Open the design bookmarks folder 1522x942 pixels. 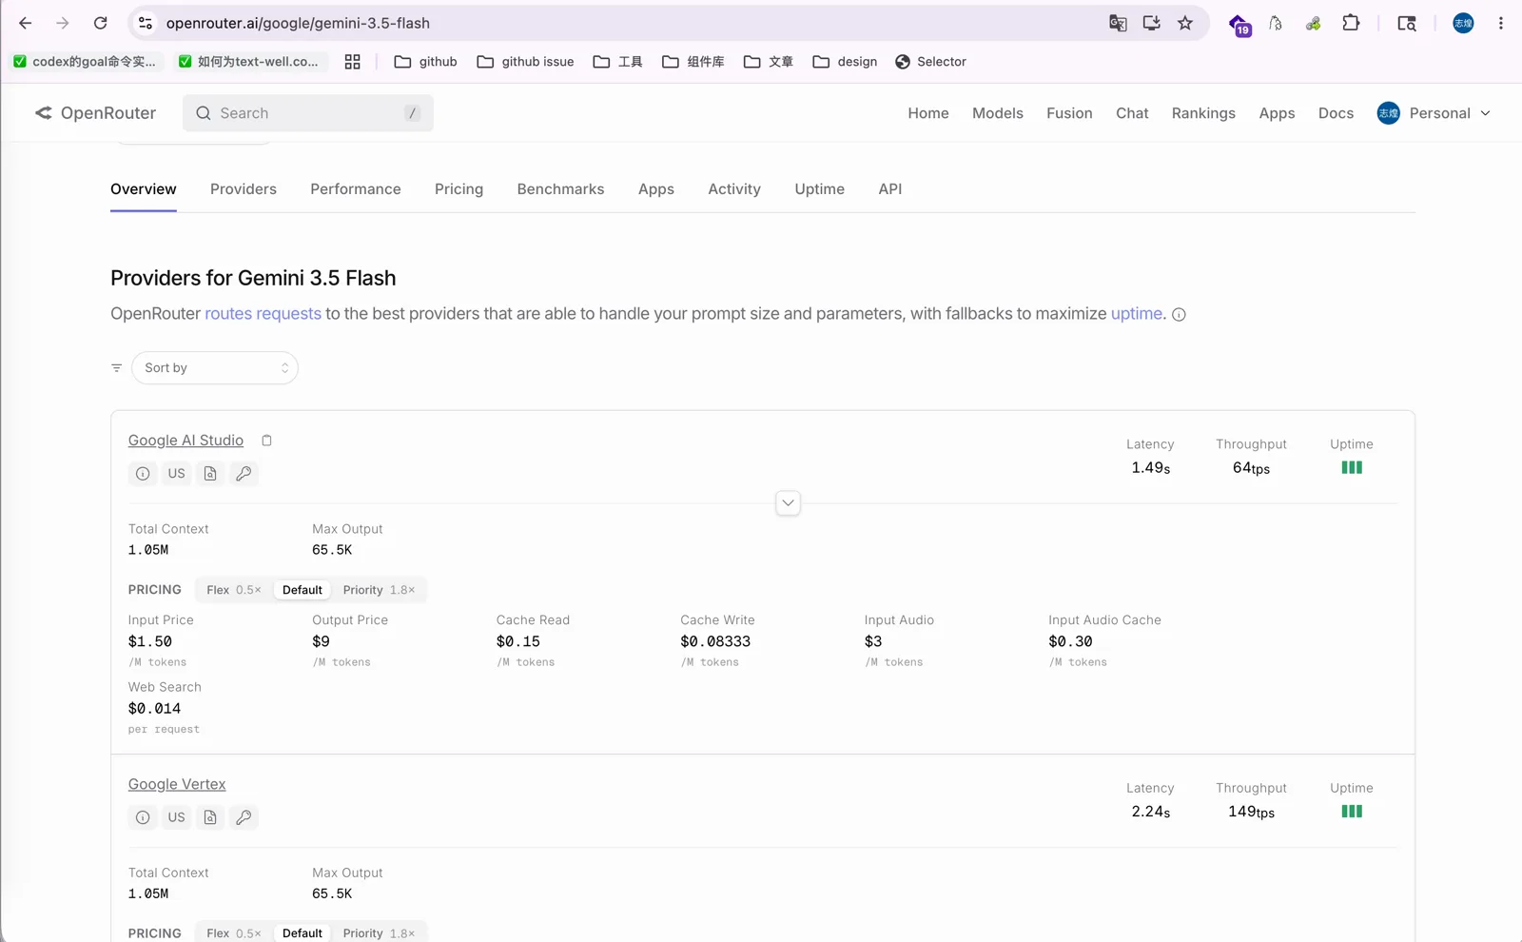pyautogui.click(x=845, y=62)
